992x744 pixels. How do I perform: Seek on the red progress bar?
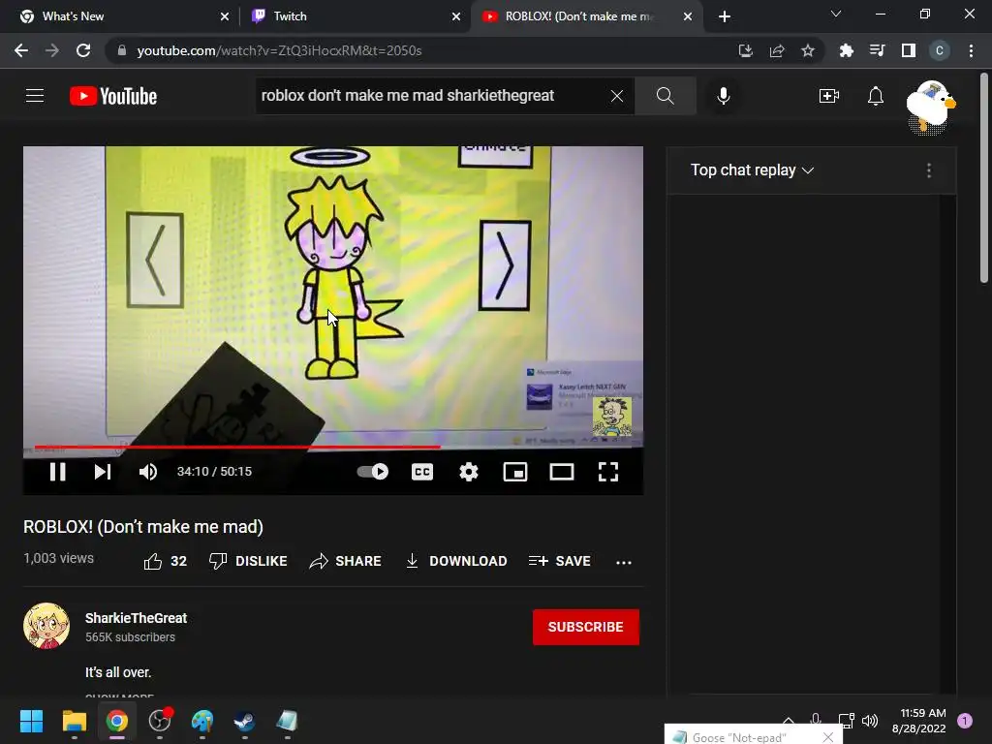click(333, 447)
